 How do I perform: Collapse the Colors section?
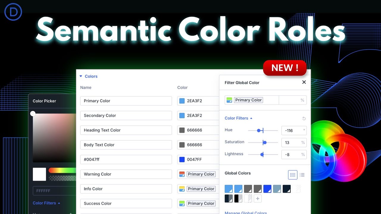coord(81,76)
